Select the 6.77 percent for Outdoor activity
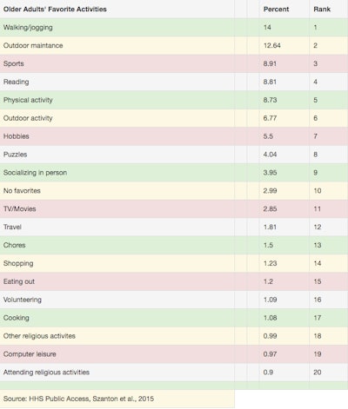 click(x=270, y=118)
